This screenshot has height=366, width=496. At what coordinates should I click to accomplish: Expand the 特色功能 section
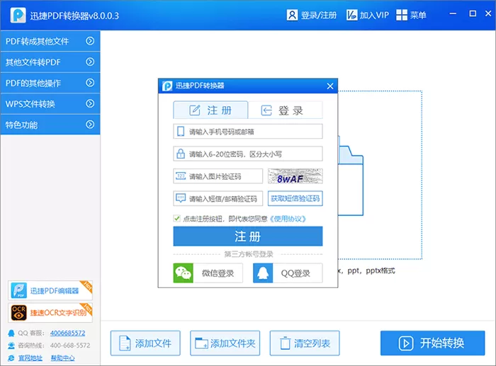point(50,125)
